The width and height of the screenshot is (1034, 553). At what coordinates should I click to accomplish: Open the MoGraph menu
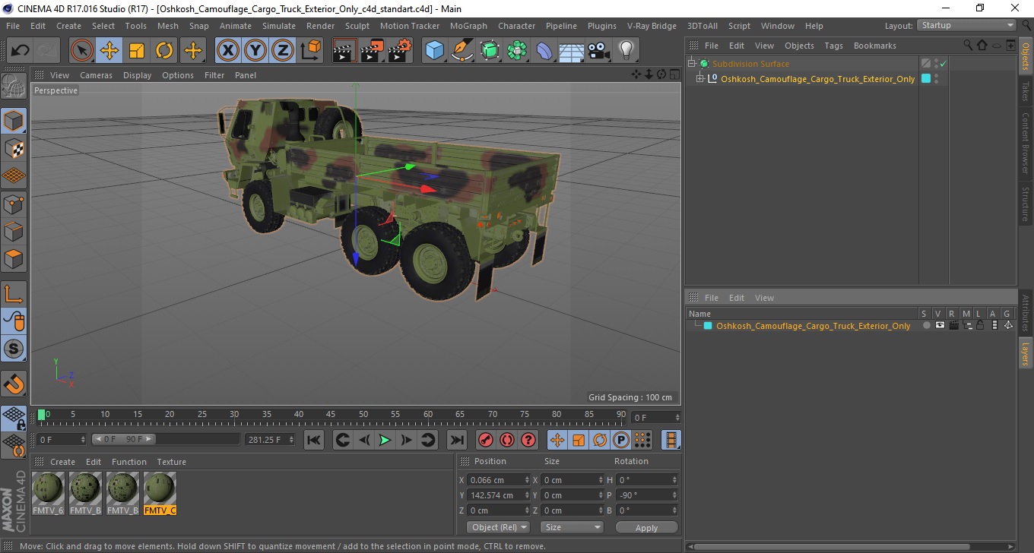click(468, 26)
